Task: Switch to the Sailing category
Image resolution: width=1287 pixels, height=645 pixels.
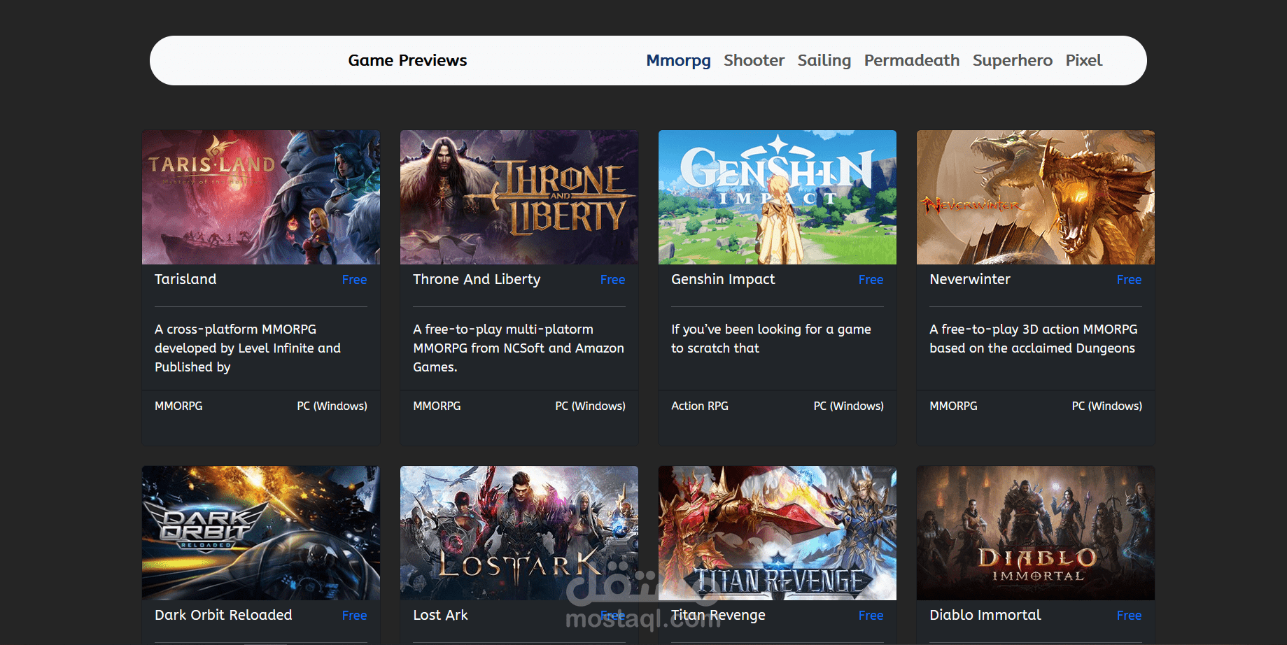Action: coord(824,60)
